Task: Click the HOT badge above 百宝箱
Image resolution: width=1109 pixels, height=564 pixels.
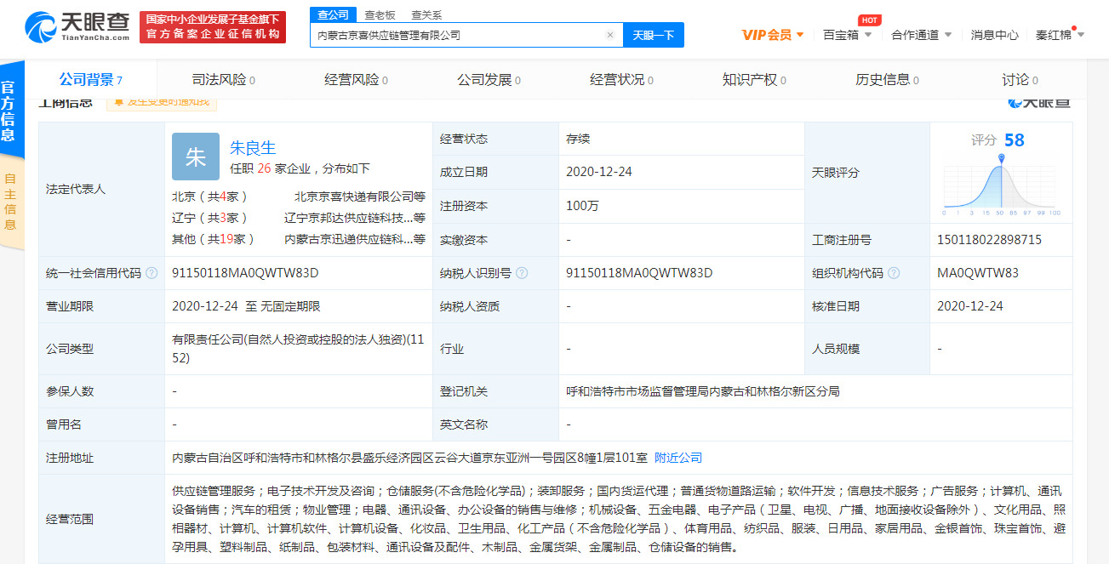Action: pos(869,20)
